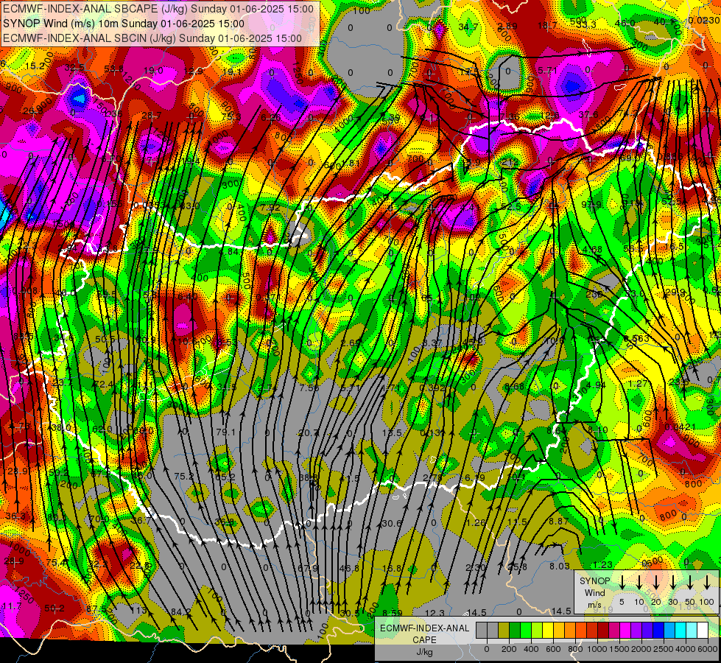
Task: Pick the light cyan swatch before white
Action: coord(691,631)
